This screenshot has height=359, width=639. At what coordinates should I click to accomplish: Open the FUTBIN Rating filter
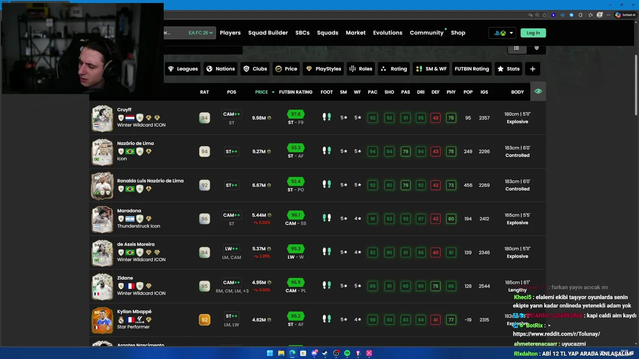pos(472,69)
